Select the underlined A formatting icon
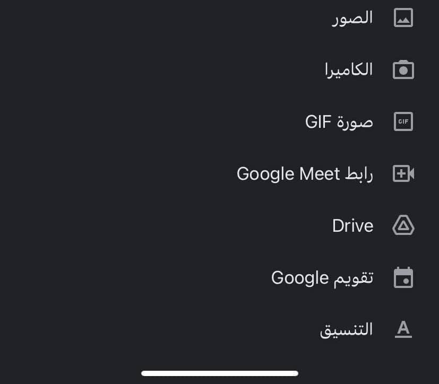 tap(403, 329)
